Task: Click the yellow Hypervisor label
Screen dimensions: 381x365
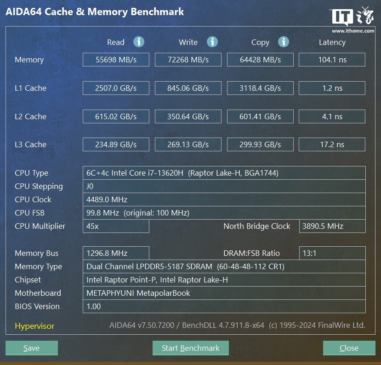Action: tap(34, 326)
